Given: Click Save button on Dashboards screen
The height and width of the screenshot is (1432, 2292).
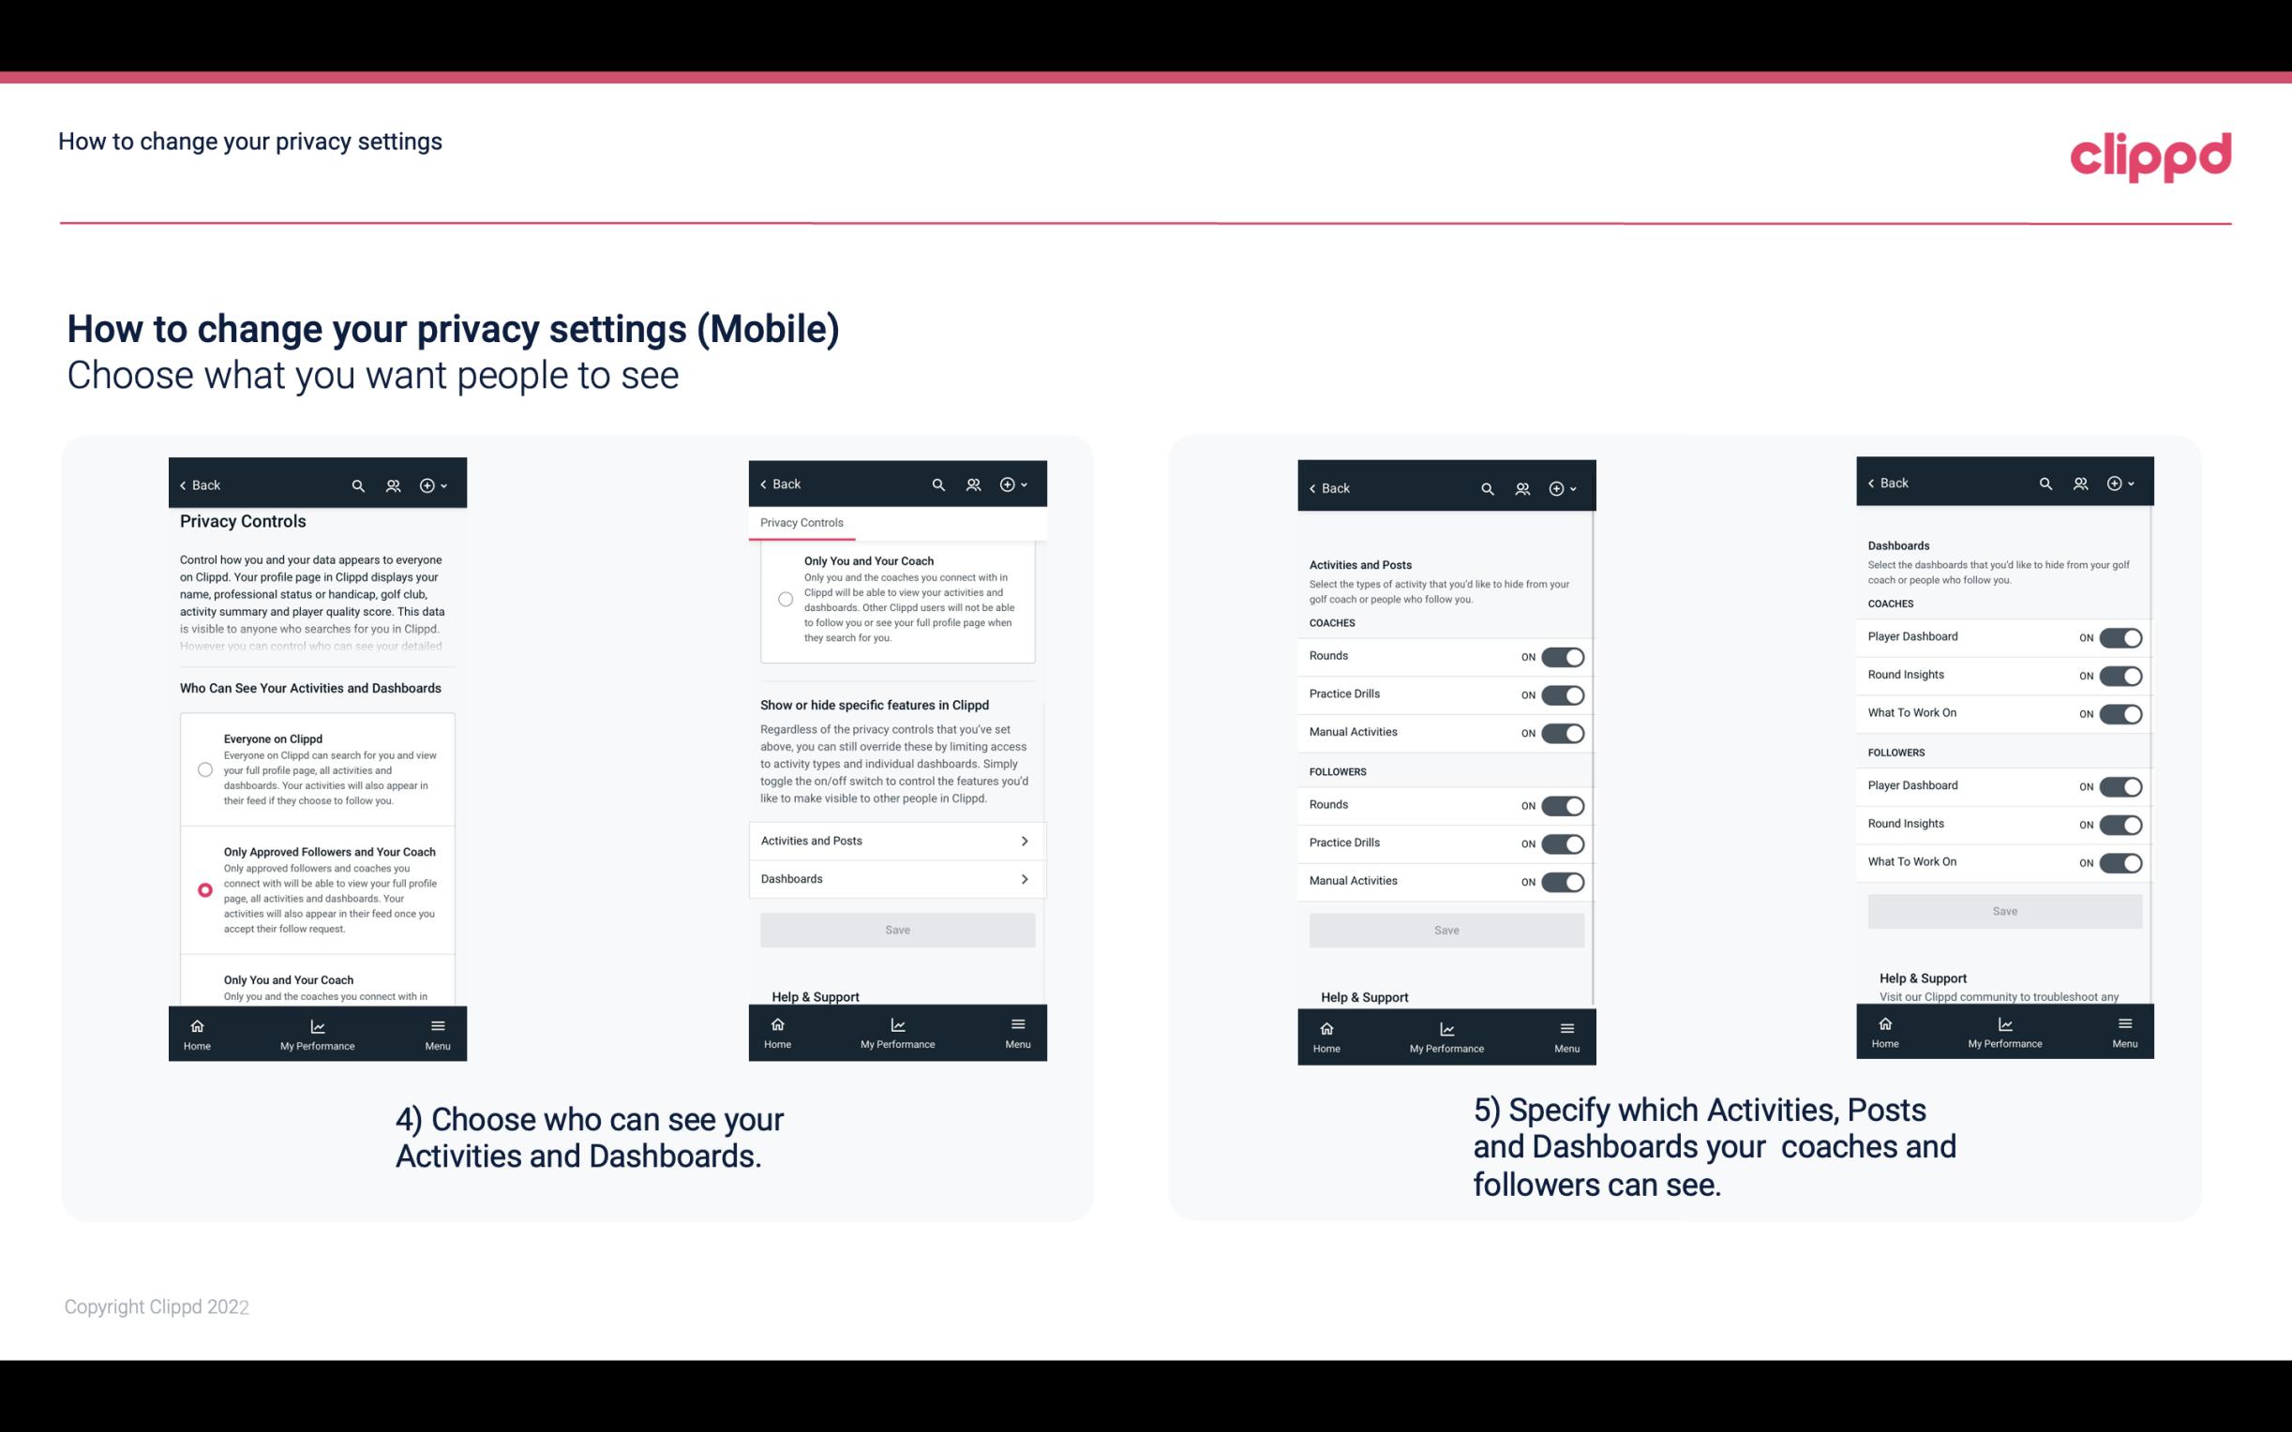Looking at the screenshot, I should coord(2003,911).
